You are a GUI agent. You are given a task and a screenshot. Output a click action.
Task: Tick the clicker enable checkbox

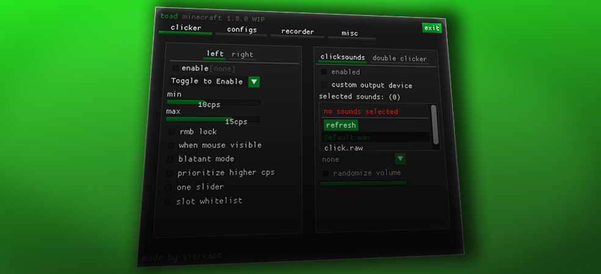pos(175,68)
